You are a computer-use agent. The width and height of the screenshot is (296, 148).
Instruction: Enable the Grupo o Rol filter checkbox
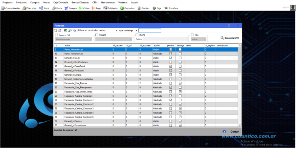(x=57, y=35)
